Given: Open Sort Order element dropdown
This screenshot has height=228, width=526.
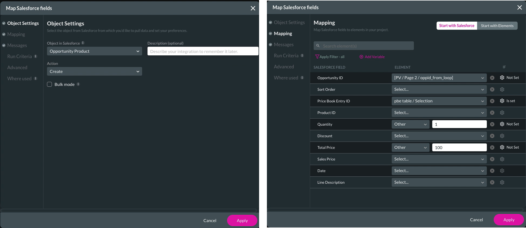Looking at the screenshot, I should (439, 89).
